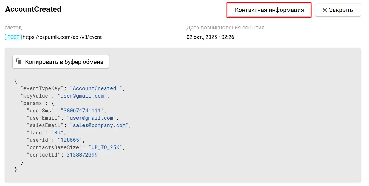This screenshot has height=186, width=369.
Task: Click the X icon beside Закрыть
Action: pos(325,10)
